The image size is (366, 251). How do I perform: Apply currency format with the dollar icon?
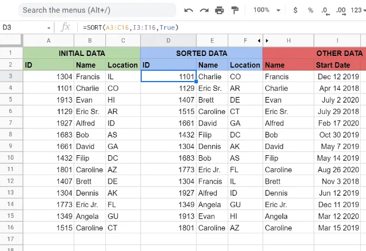pos(295,10)
